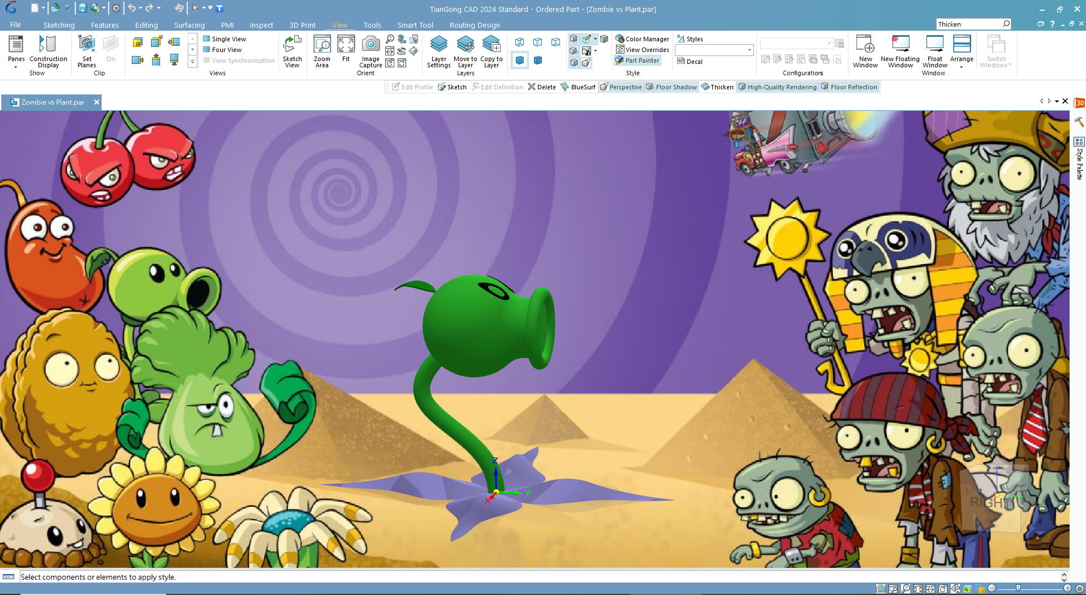Switch to Surfacing tab

(x=189, y=25)
